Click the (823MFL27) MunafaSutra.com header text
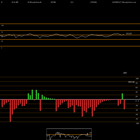 pos(124,2)
